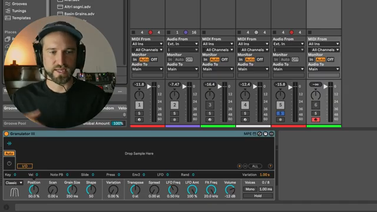Viewport: 377px width, 212px height.
Task: Click the Variation 1.00 s value
Action: (264, 175)
